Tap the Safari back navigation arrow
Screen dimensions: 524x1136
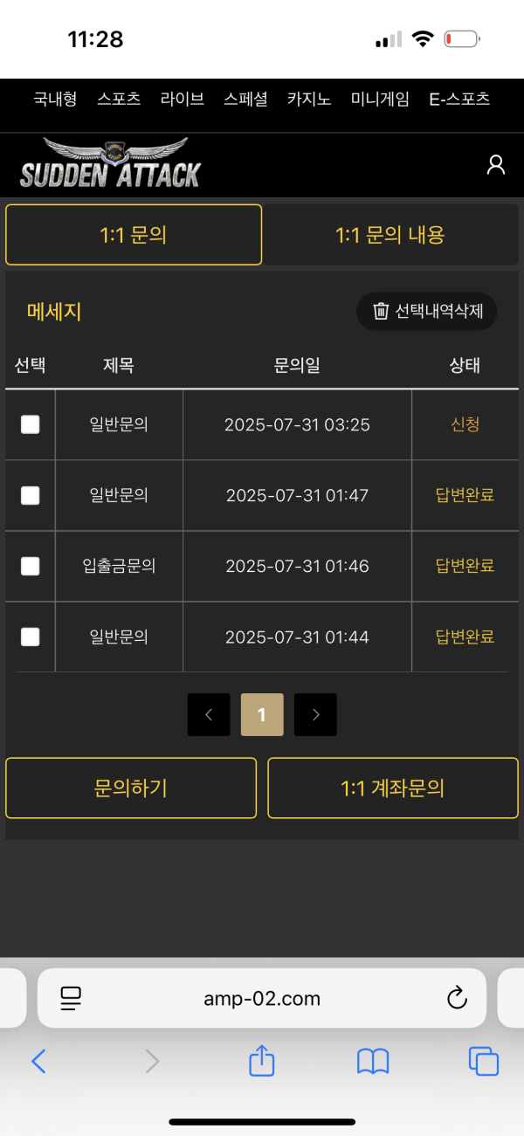39,1062
